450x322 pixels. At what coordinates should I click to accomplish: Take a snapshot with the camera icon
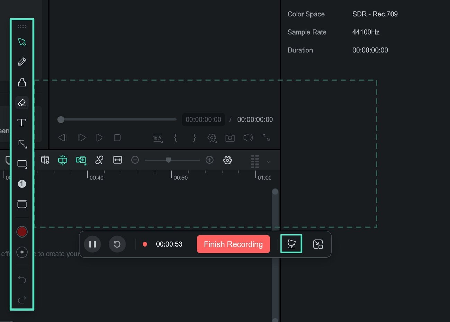[230, 138]
